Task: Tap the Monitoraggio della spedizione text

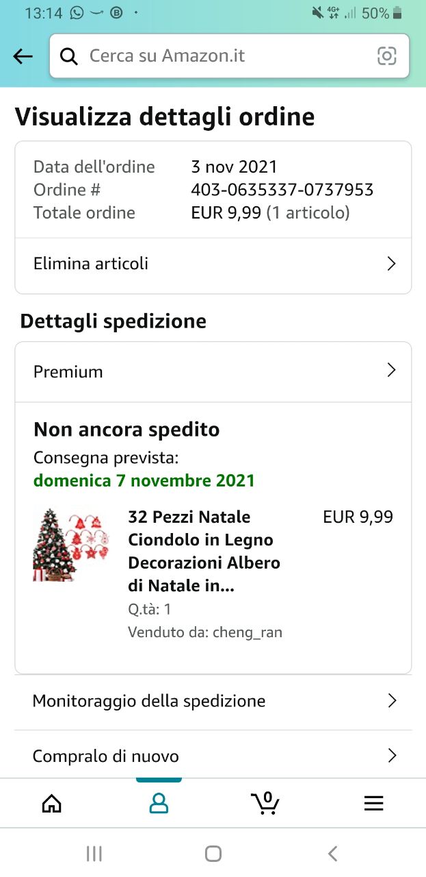Action: point(149,701)
